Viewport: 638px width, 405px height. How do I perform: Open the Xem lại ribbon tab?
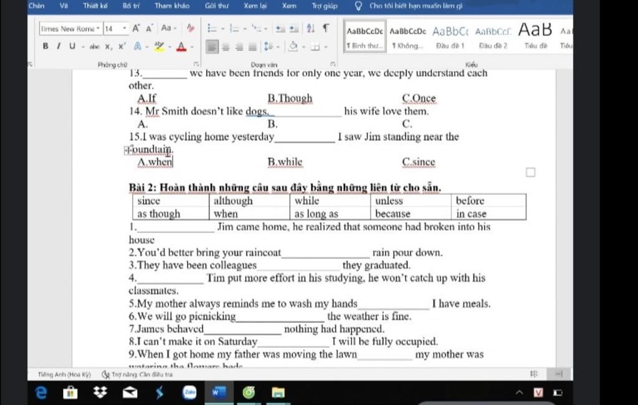coord(255,6)
